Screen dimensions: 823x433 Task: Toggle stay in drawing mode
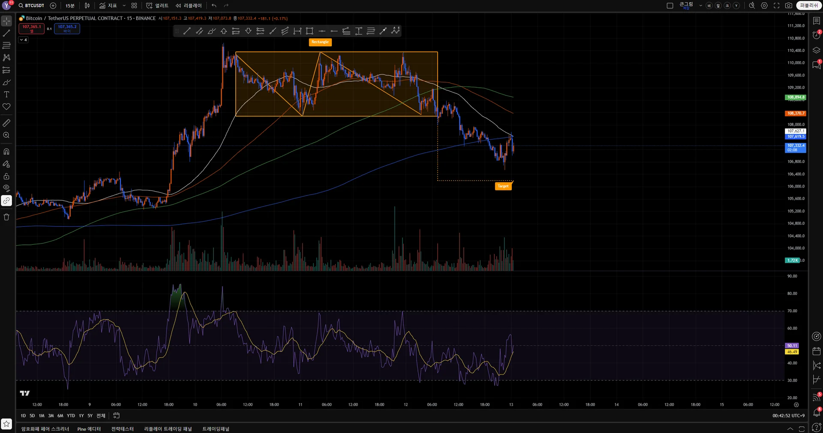6,164
